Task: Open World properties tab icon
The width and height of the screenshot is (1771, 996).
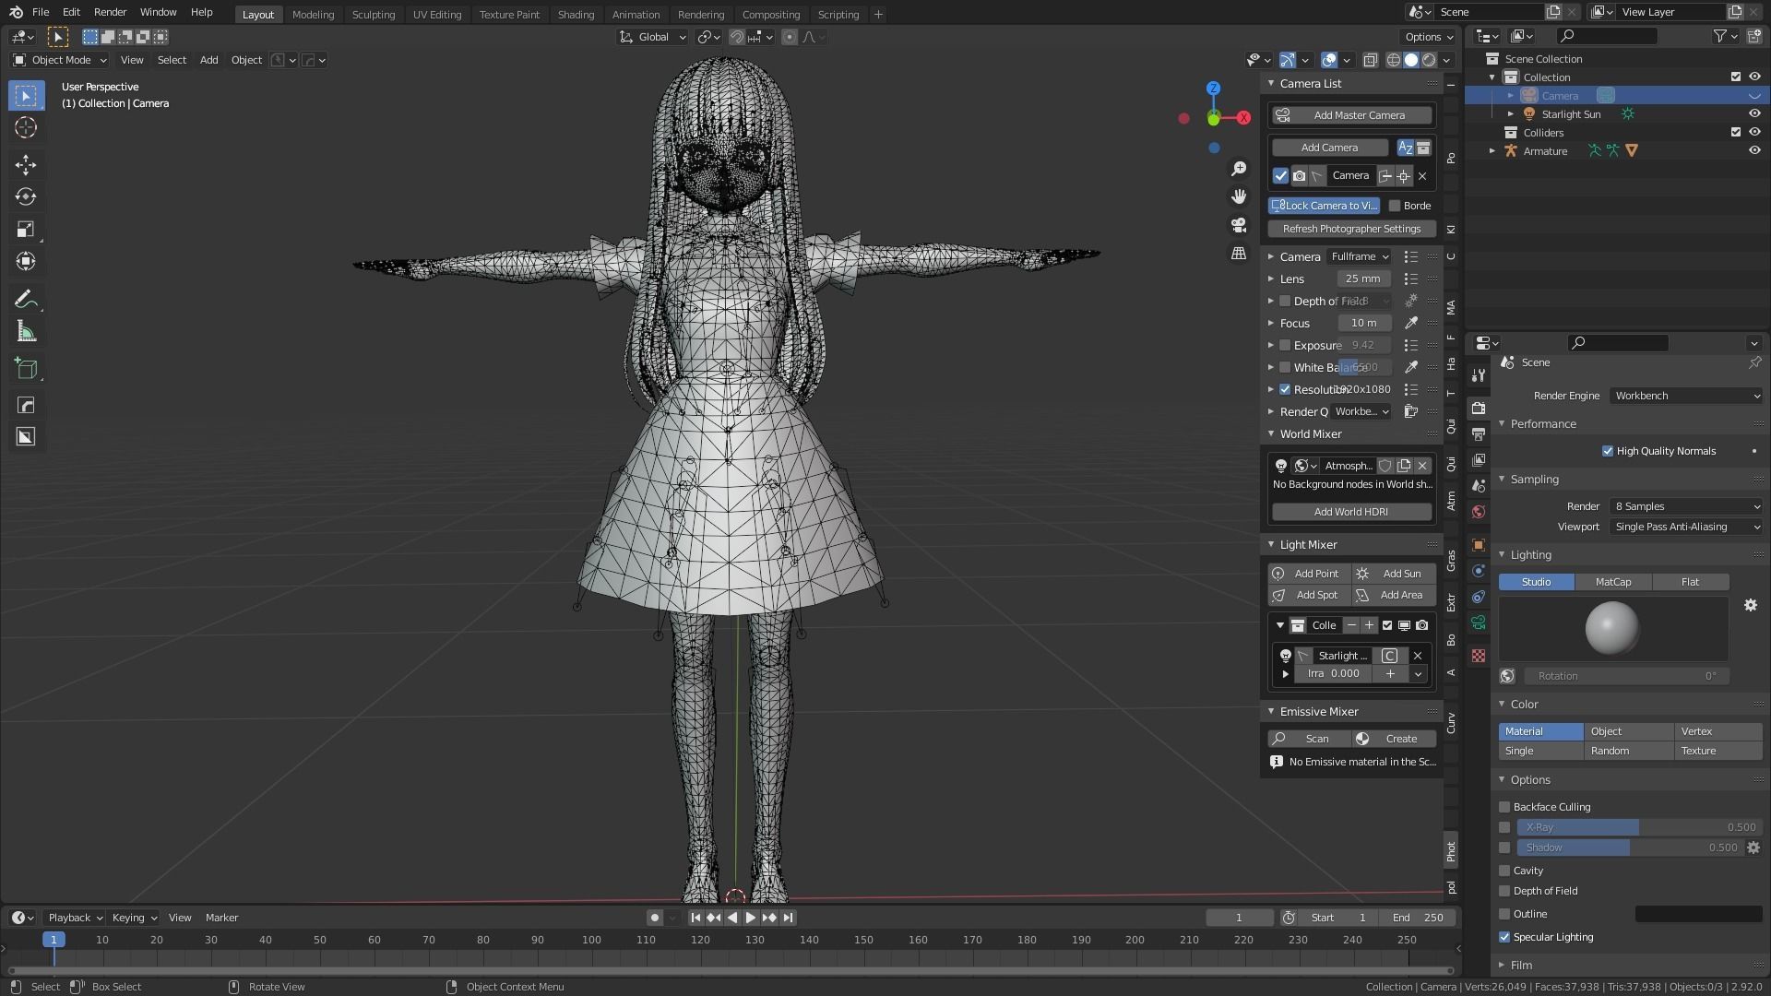Action: (x=1479, y=512)
